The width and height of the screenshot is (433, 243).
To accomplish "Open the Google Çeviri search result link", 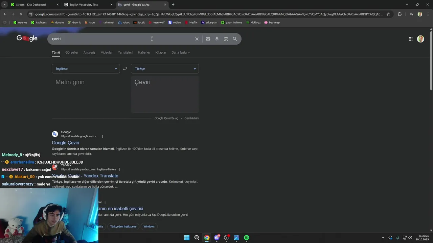I will pyautogui.click(x=66, y=143).
